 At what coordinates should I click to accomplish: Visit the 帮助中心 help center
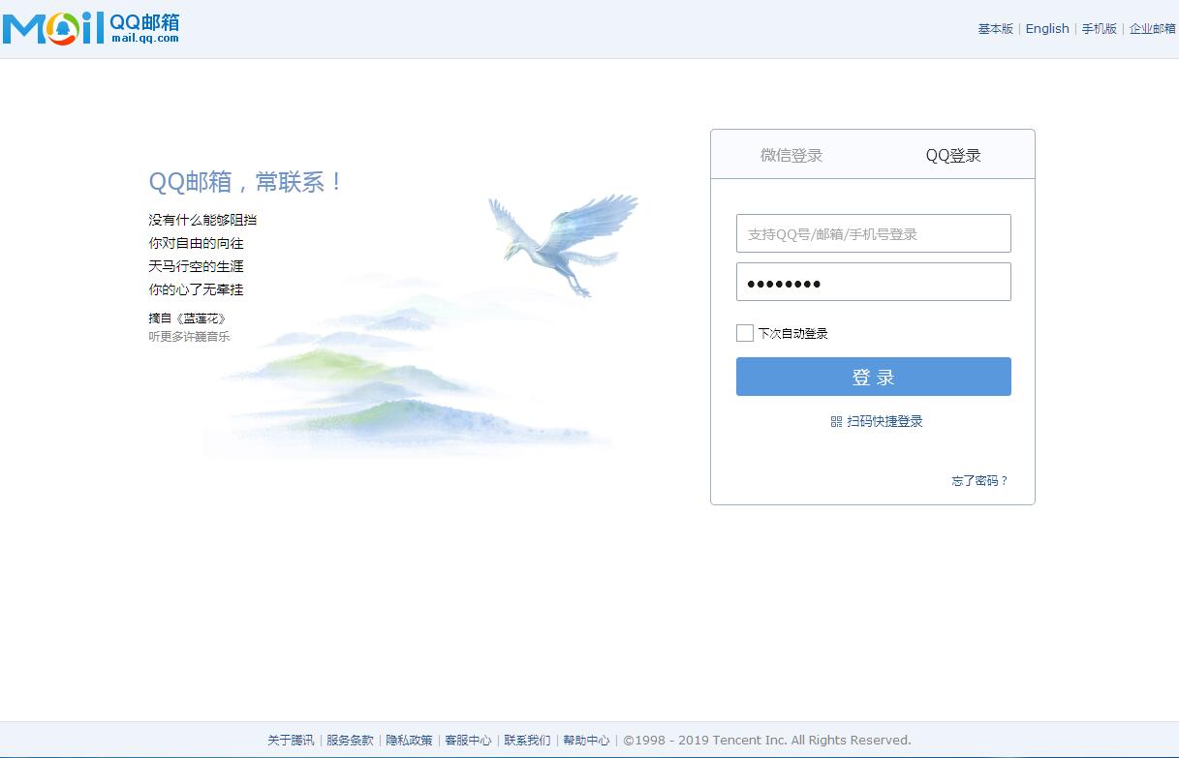coord(586,741)
